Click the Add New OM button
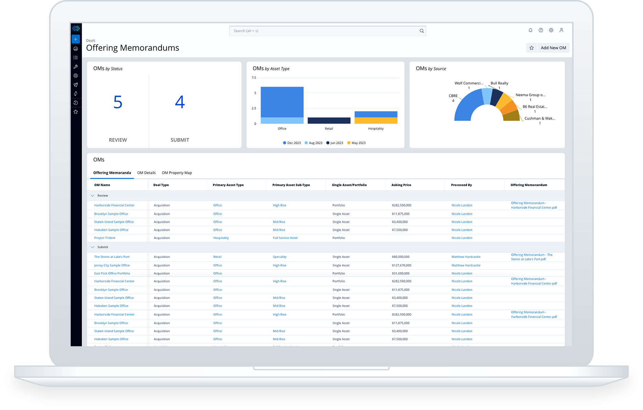 553,48
